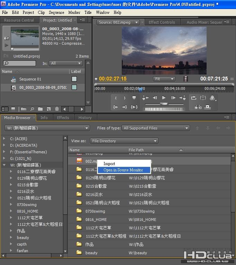Open the Media Browser panel flyout menu
Screen dimensions: 236x265
tap(227, 117)
